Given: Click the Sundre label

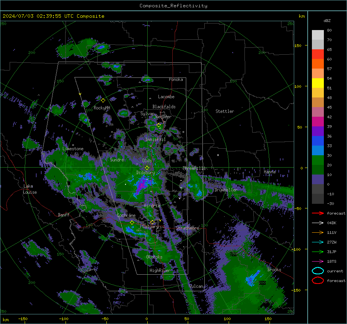Looking at the screenshot, I should click(x=117, y=159).
